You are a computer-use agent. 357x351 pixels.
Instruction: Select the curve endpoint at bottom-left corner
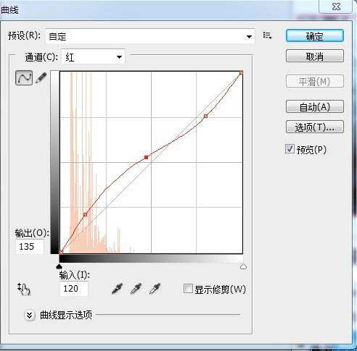61,252
